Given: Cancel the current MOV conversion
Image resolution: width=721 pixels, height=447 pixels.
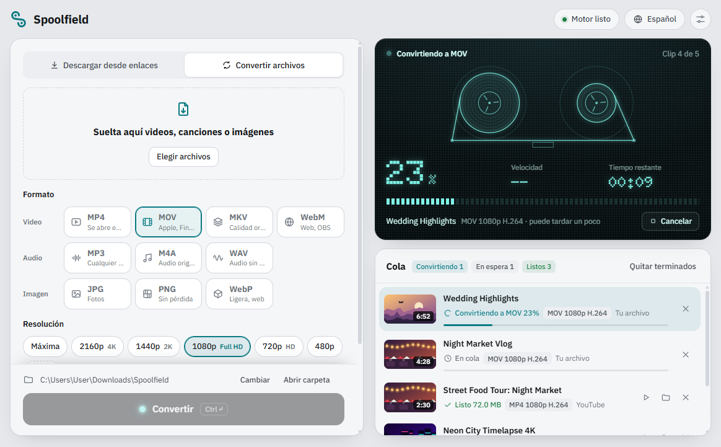Looking at the screenshot, I should pos(670,221).
